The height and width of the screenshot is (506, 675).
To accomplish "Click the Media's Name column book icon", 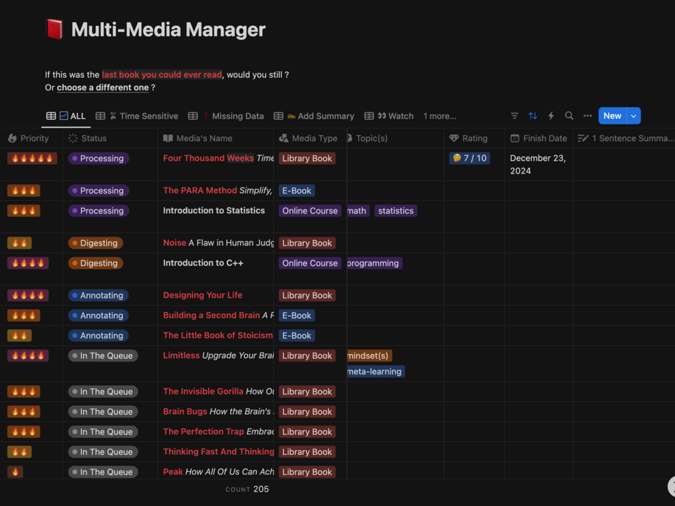I will pos(168,138).
